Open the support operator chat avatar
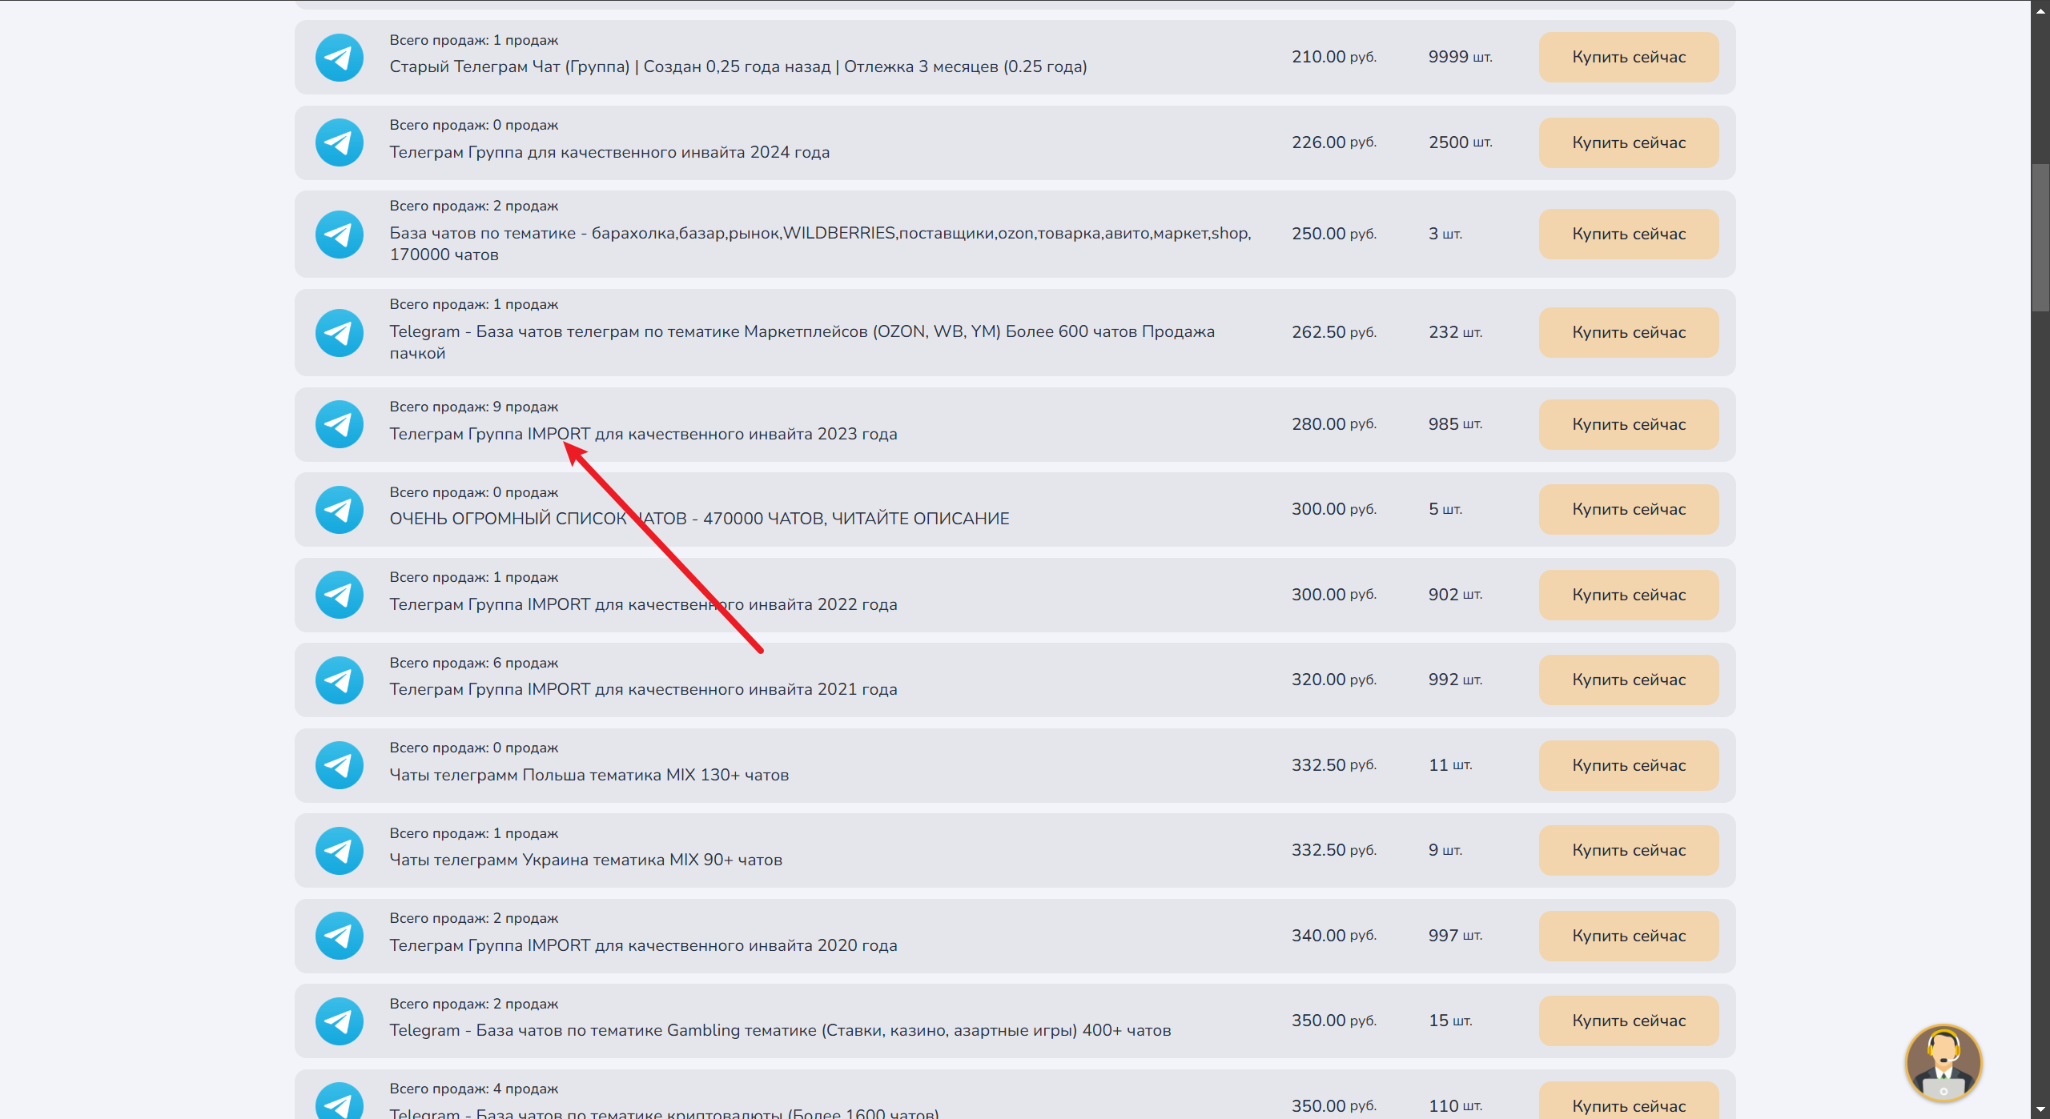 pyautogui.click(x=1943, y=1062)
